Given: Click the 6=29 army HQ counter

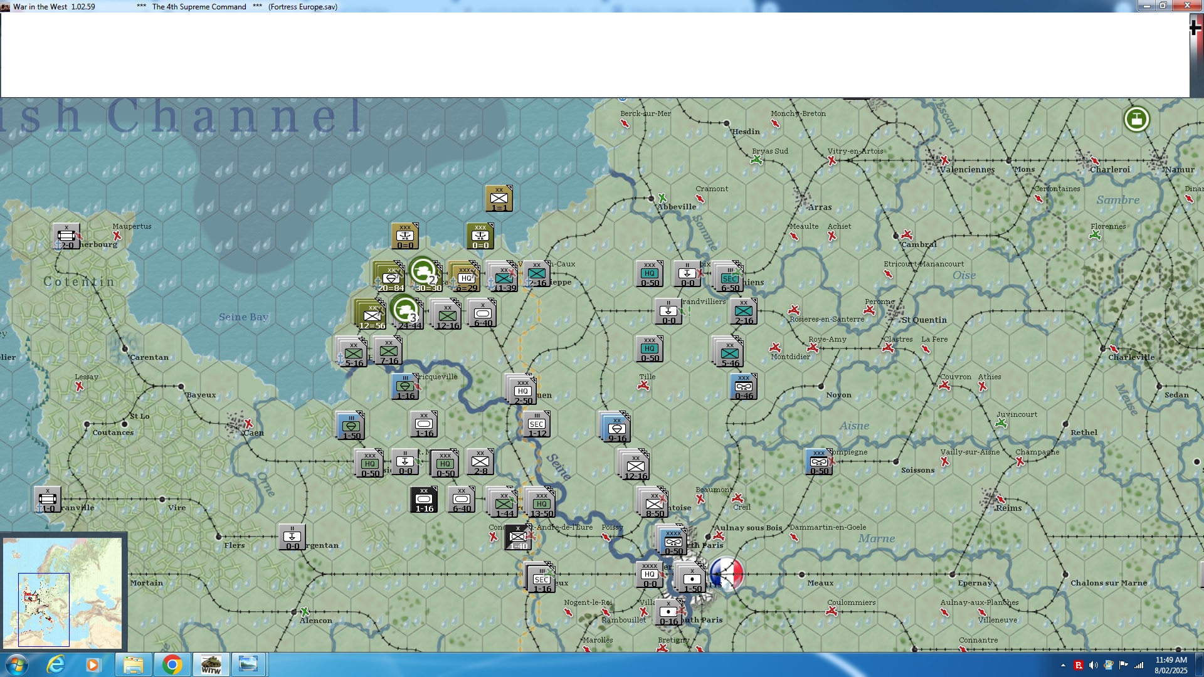Looking at the screenshot, I should tap(465, 277).
